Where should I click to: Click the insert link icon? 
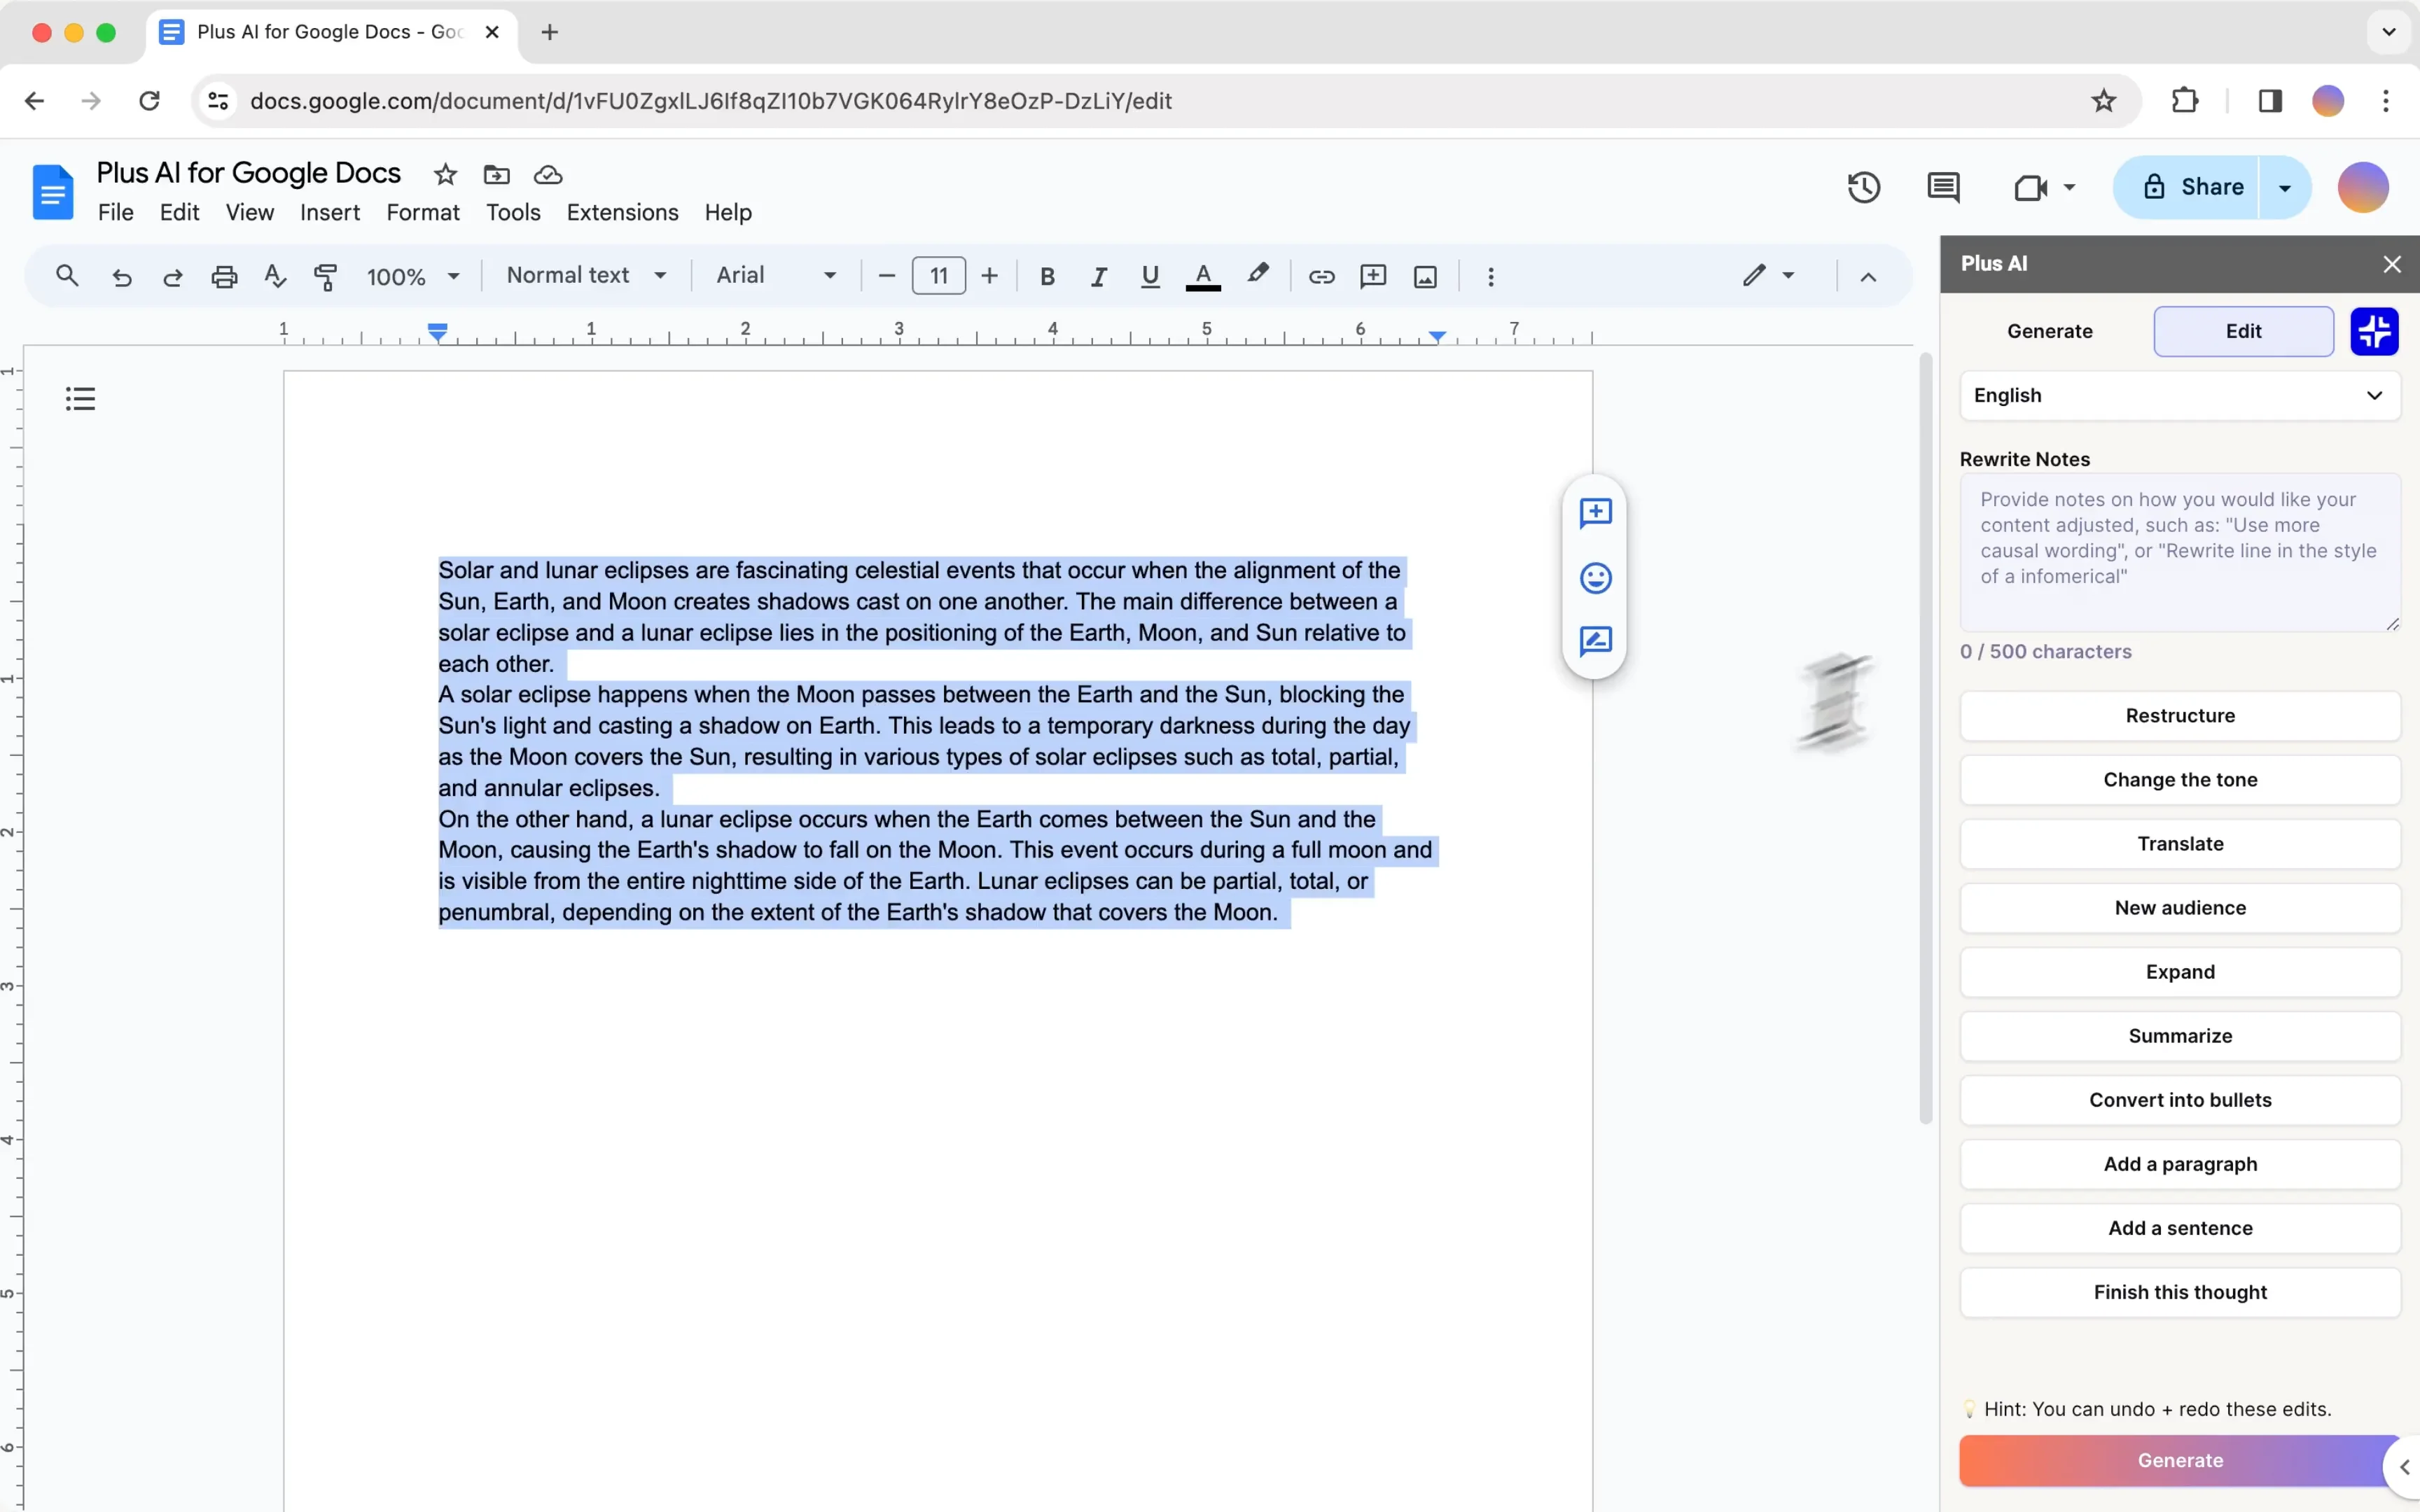click(x=1321, y=276)
